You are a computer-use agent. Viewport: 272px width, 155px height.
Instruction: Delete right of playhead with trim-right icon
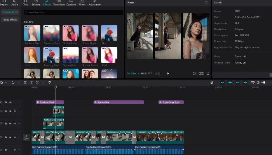pos(37,83)
